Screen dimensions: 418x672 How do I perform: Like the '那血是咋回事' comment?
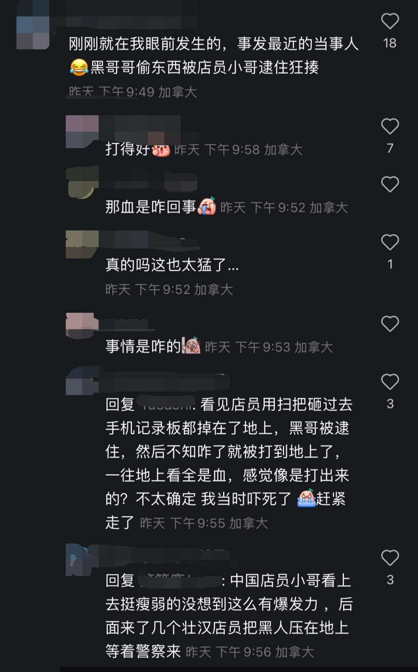390,184
